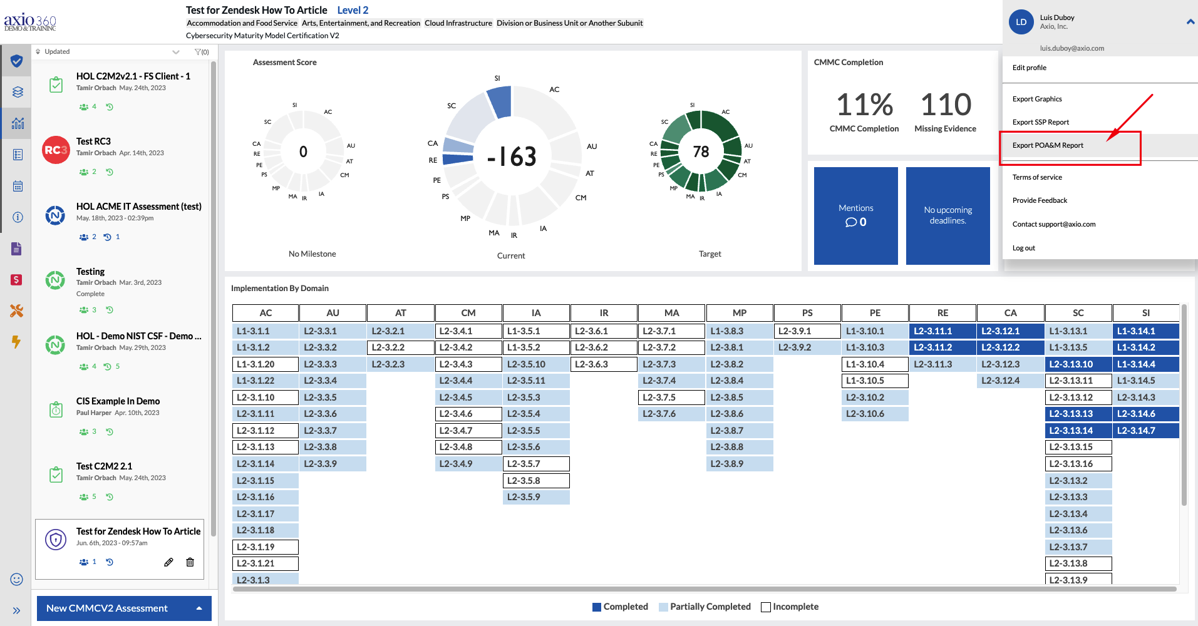Open the Updated sort dropdown
Viewport: 1198px width, 626px height.
pos(108,52)
